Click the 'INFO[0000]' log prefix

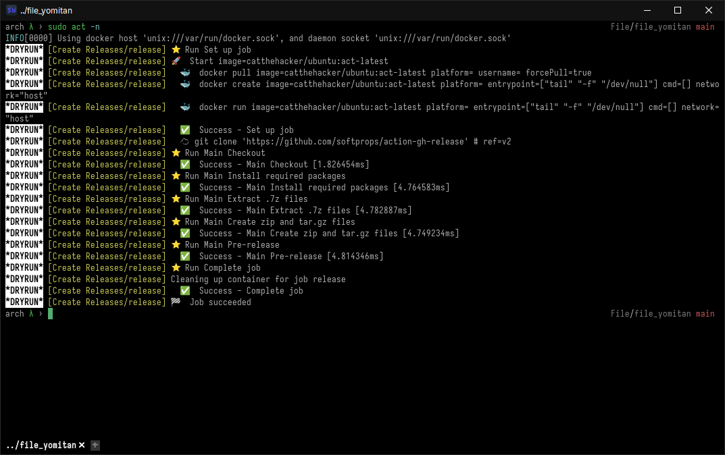tap(28, 38)
